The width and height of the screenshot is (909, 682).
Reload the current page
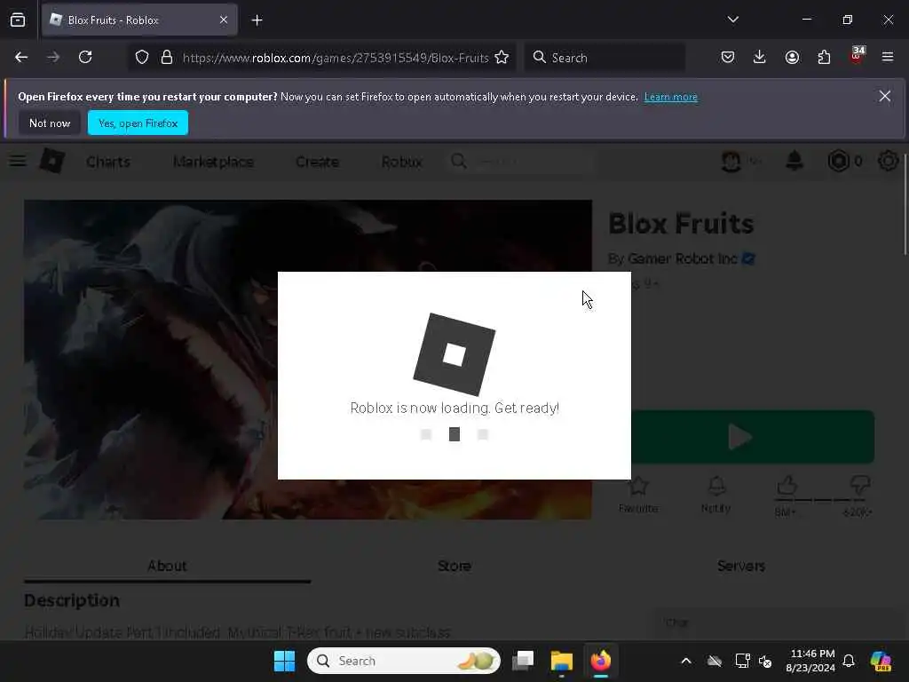[x=85, y=57]
